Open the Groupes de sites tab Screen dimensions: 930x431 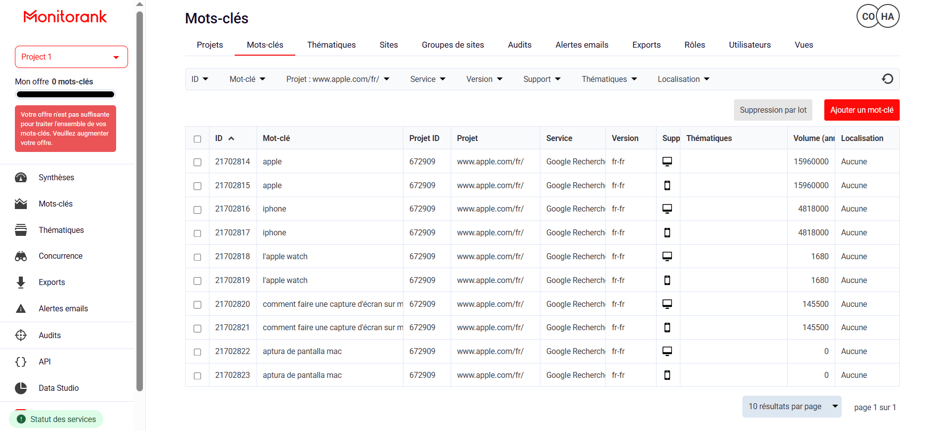pyautogui.click(x=453, y=45)
